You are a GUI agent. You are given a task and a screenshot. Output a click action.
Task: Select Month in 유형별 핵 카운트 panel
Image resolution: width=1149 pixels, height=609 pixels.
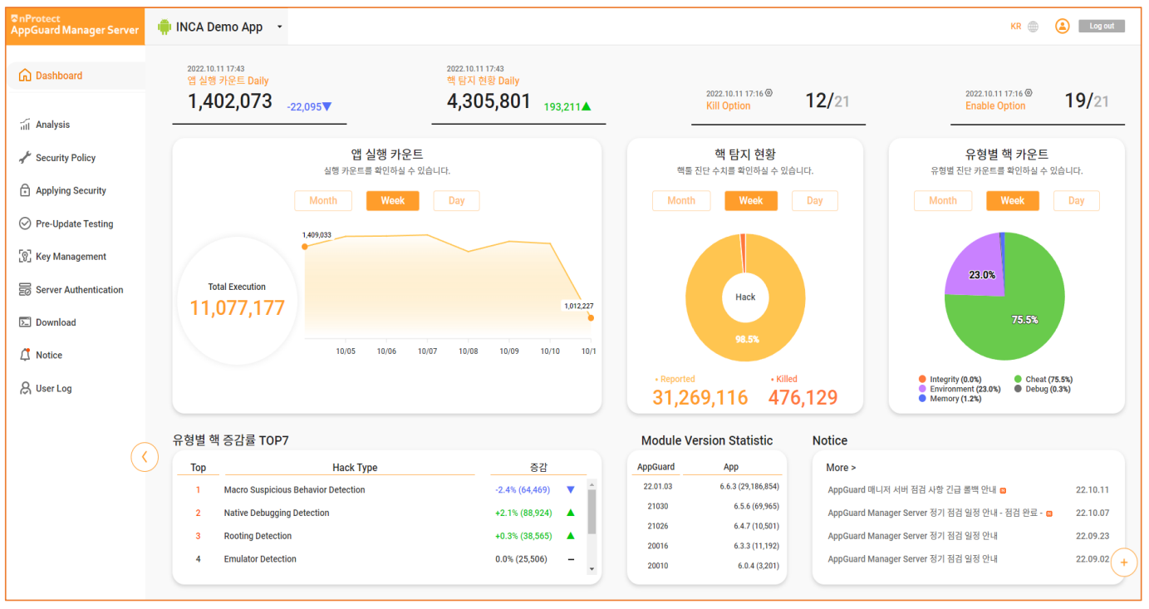click(x=943, y=200)
